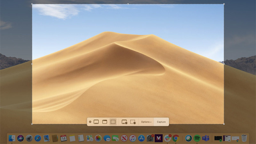
Task: Open Safari in the dock
Action: (x=38, y=138)
